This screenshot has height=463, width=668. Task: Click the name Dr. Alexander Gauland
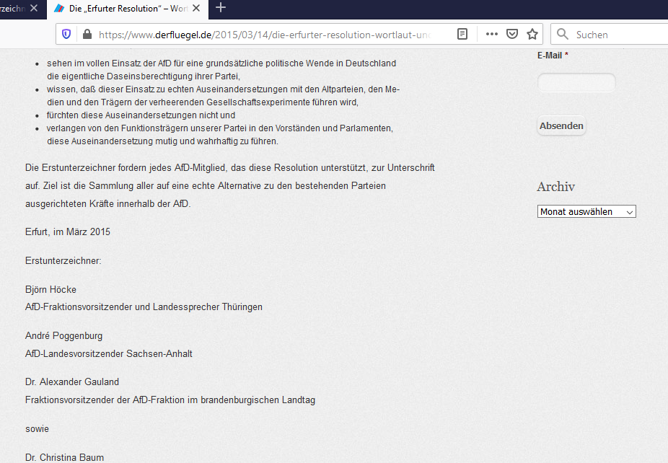click(x=72, y=382)
